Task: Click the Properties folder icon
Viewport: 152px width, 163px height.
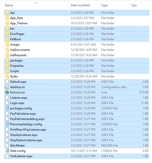Action: 7,66
